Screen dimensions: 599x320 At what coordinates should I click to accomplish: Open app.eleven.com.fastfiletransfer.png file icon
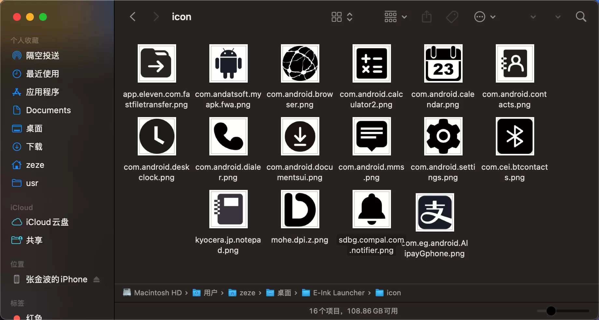click(157, 63)
